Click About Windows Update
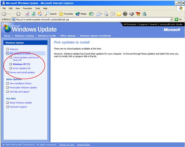 (21, 103)
